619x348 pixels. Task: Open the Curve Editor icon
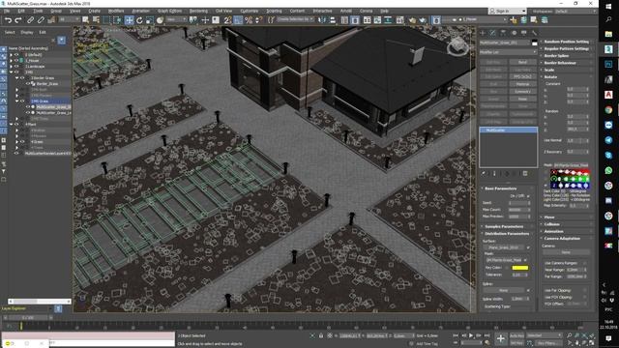[377, 19]
